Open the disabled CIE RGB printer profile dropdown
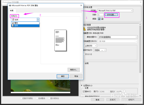The width and height of the screenshot is (144, 105). pos(118,41)
